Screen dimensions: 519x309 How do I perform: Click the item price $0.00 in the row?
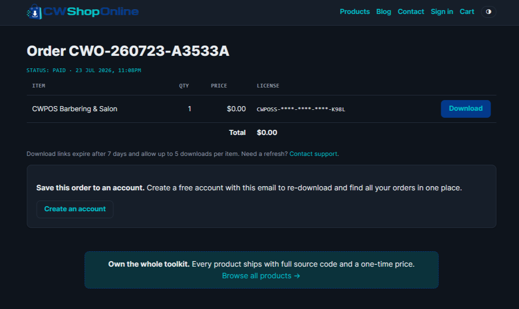[236, 109]
